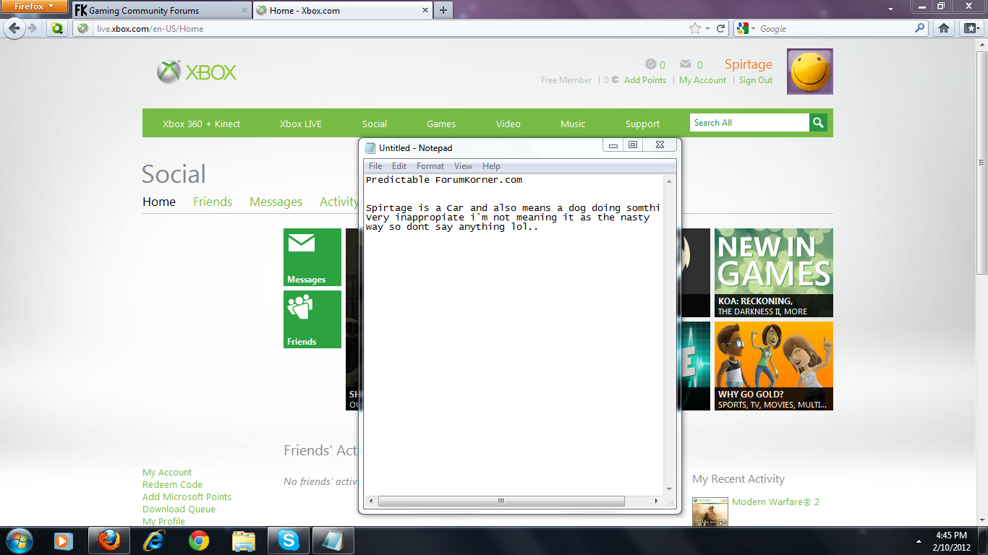
Task: Open Notepad Edit menu
Action: point(399,166)
